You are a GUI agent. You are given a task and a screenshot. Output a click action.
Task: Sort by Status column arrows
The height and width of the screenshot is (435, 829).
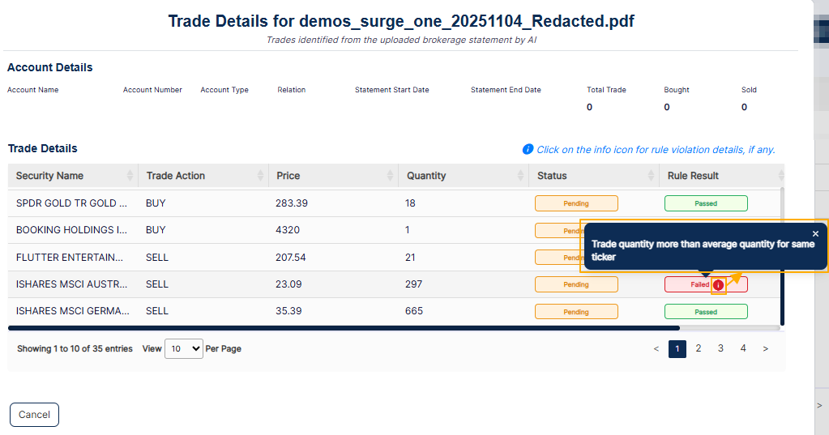(x=651, y=176)
